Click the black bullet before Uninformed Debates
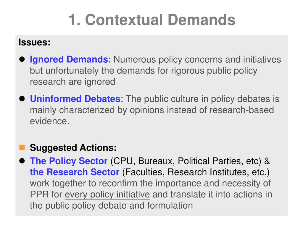Image resolution: width=303 pixels, height=227 pixels. (22, 99)
